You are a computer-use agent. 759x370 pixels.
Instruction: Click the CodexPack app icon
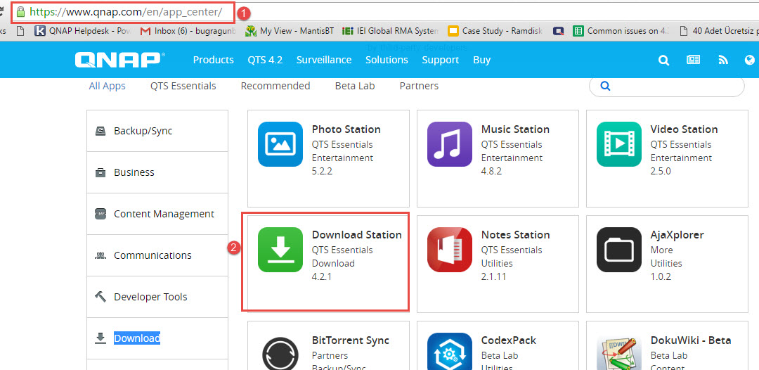(450, 352)
